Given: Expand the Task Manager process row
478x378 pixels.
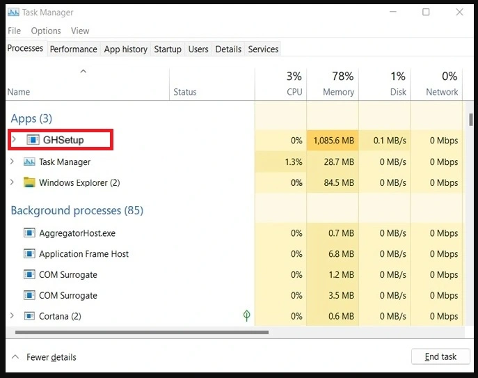Looking at the screenshot, I should click(12, 161).
